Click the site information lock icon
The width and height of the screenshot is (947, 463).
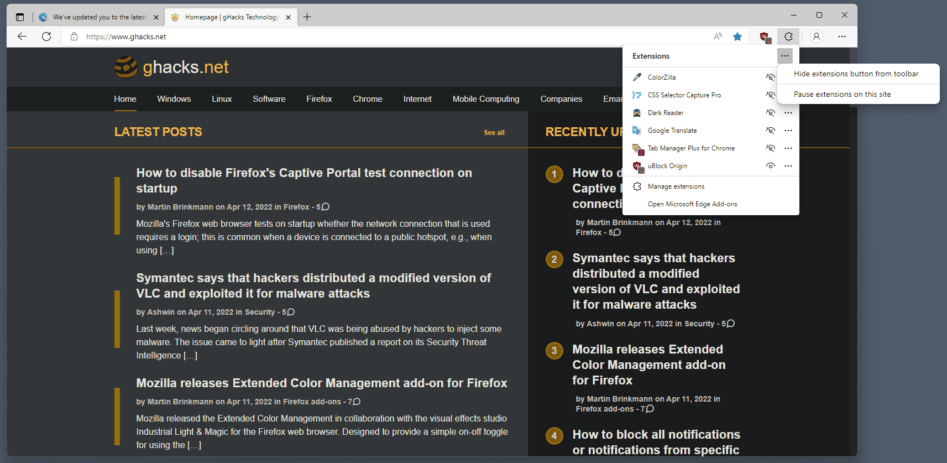[x=74, y=37]
